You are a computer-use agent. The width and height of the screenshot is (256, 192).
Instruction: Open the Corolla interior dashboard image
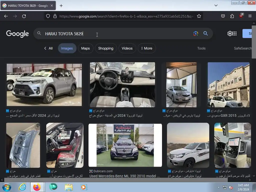[x=122, y=85]
